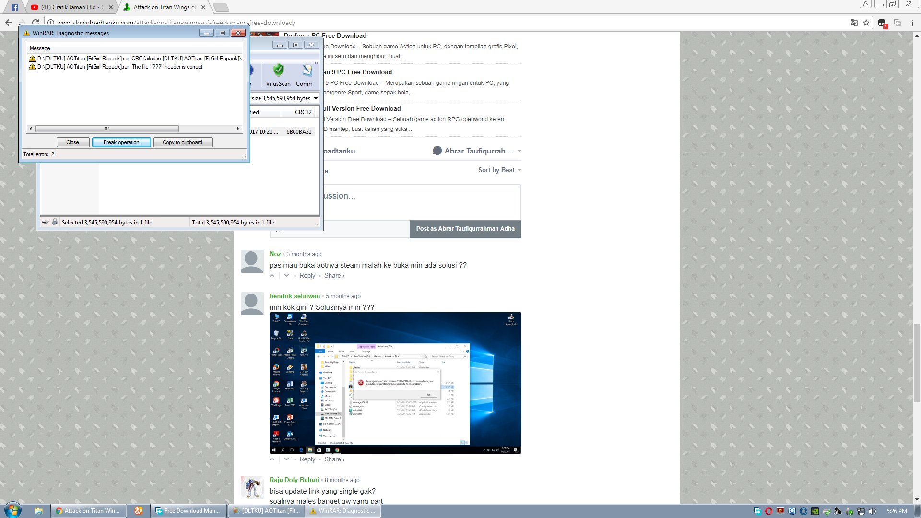Open Raja Doly Bahari's profile name

click(294, 480)
